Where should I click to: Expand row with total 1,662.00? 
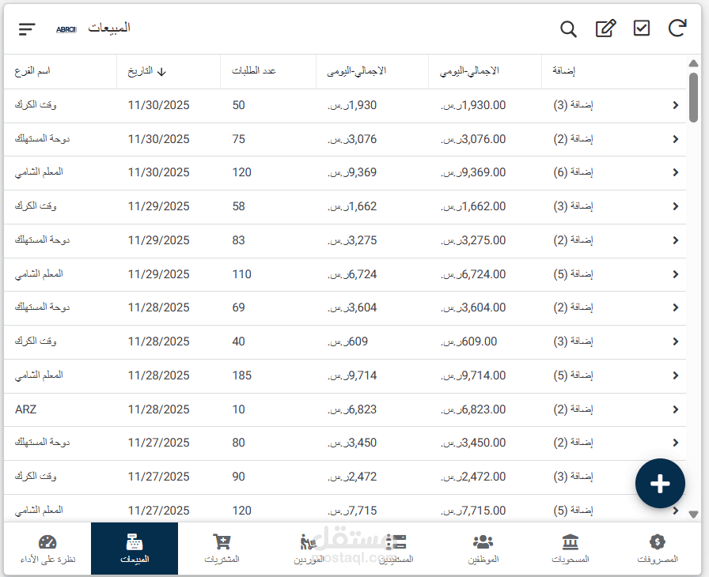point(676,206)
